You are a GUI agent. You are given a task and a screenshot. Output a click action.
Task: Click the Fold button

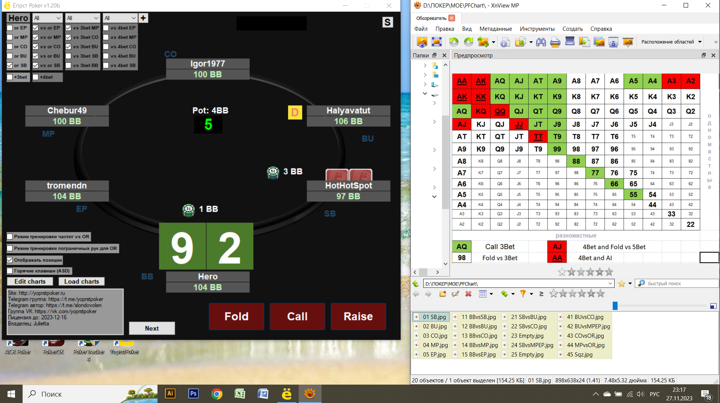pos(236,317)
